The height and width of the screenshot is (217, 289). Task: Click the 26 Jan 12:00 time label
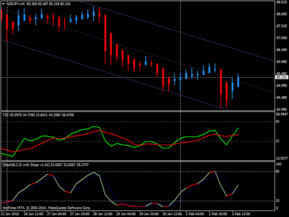click(x=34, y=214)
